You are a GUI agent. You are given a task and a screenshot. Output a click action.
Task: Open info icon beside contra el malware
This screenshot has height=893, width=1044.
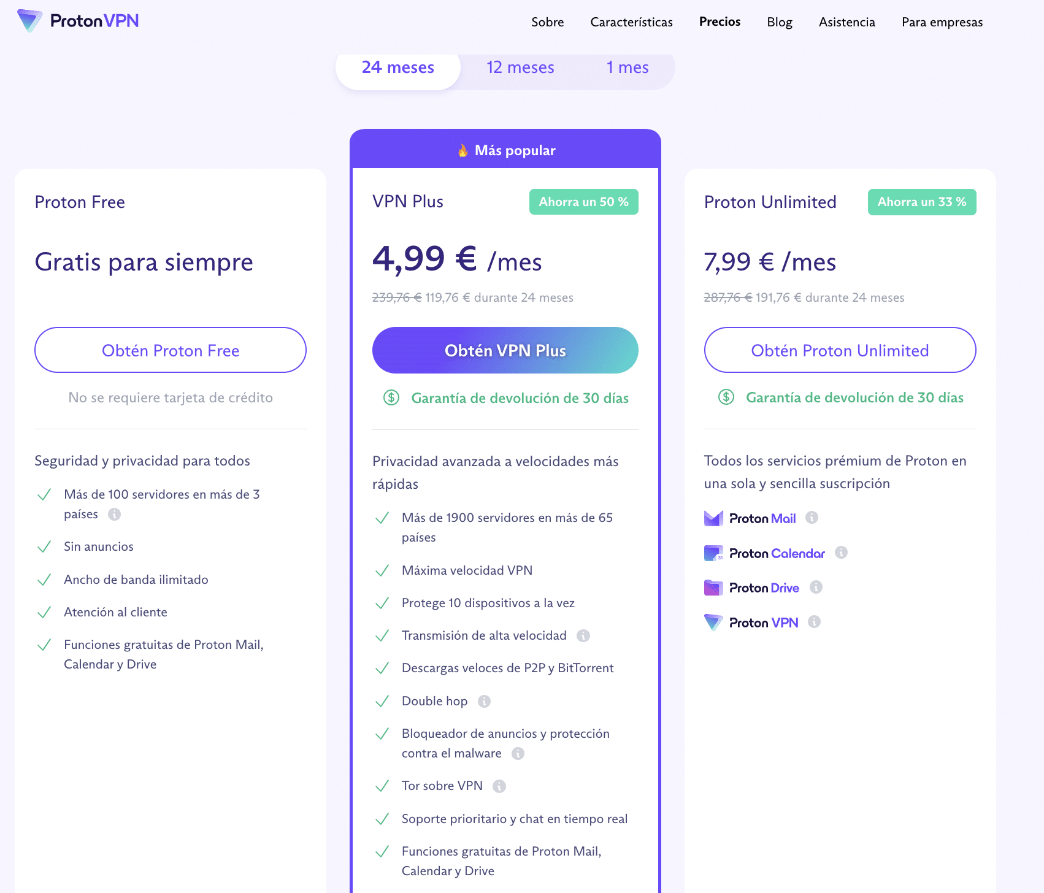[x=518, y=753]
